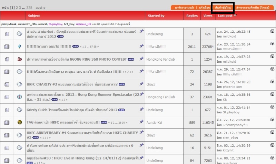
Task: Open last post icon in UncleDeng 424-views row
Action: [272, 31]
